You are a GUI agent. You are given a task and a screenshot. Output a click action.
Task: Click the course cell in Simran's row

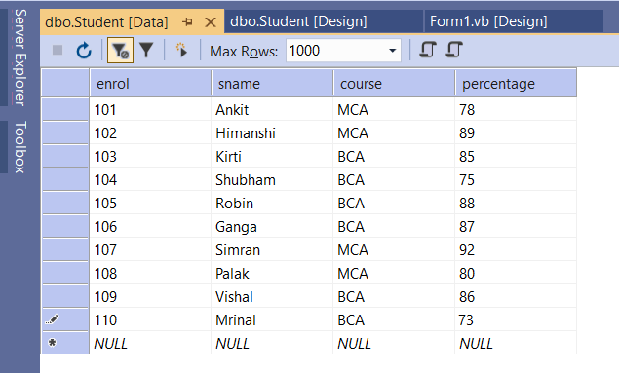click(394, 249)
